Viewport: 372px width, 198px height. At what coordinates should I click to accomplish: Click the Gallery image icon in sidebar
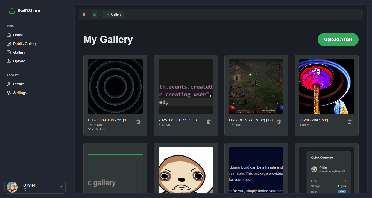[x=9, y=52]
